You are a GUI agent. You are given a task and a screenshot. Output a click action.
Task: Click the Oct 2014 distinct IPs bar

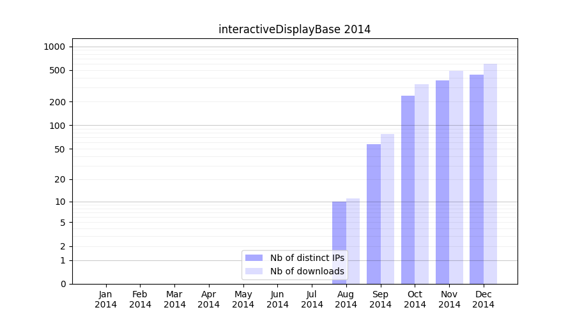[x=408, y=189]
